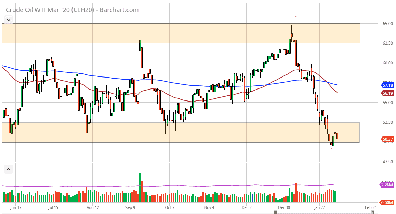This screenshot has height=214, width=396.
Task: Click the 62.50 price axis label
Action: click(x=388, y=43)
